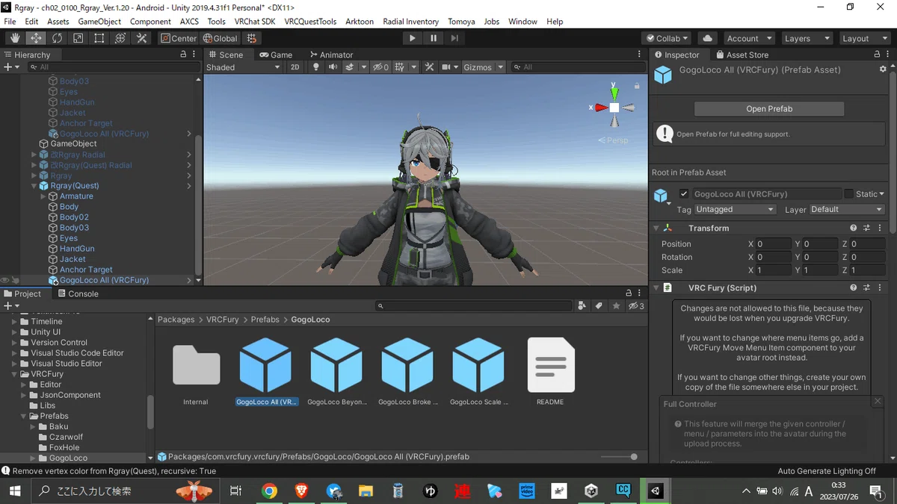Screen dimensions: 897x504
Task: Toggle GogoLoco All active checkbox
Action: [683, 193]
